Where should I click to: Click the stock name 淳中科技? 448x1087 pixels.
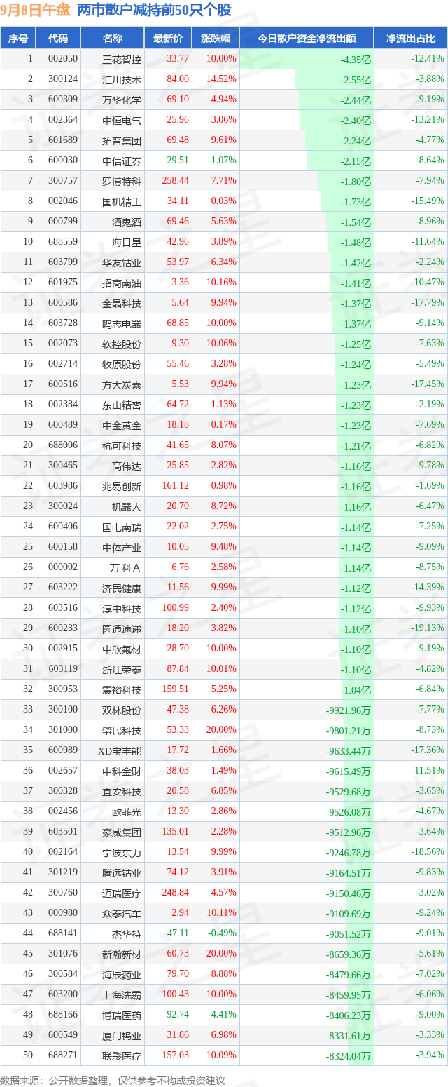click(x=122, y=608)
